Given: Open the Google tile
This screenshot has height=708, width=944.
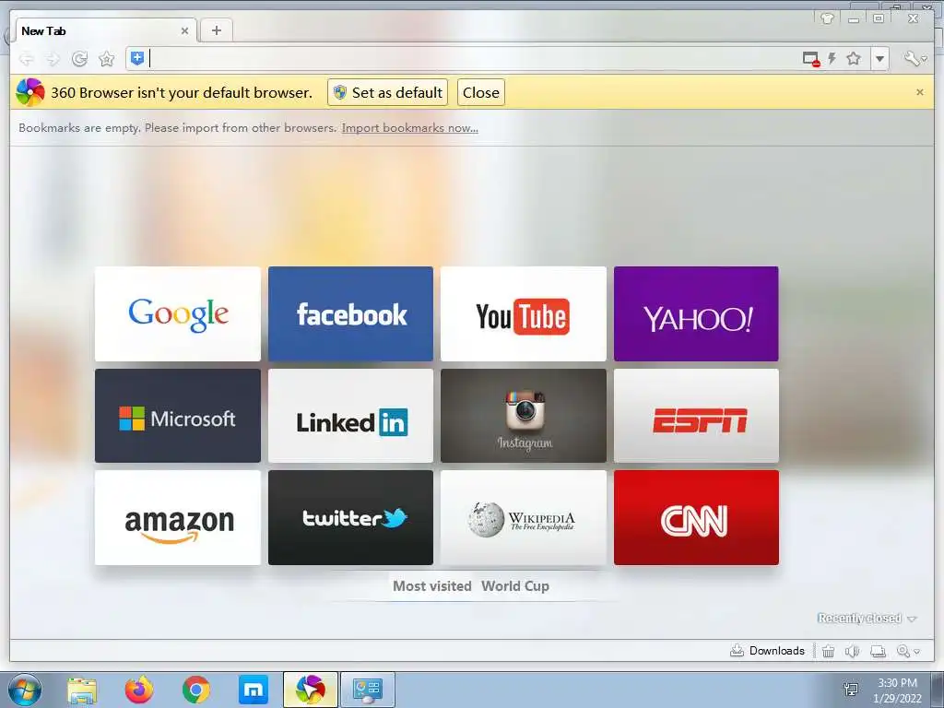Looking at the screenshot, I should (x=178, y=313).
